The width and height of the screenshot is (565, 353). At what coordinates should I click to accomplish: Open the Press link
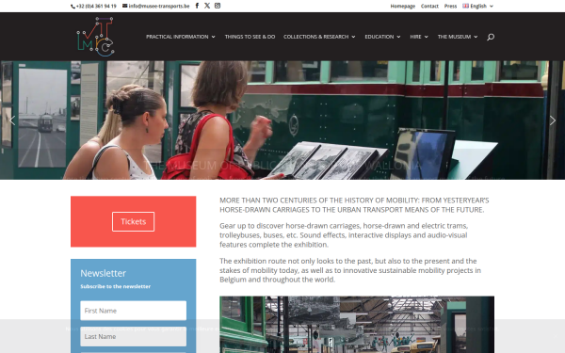(x=450, y=7)
